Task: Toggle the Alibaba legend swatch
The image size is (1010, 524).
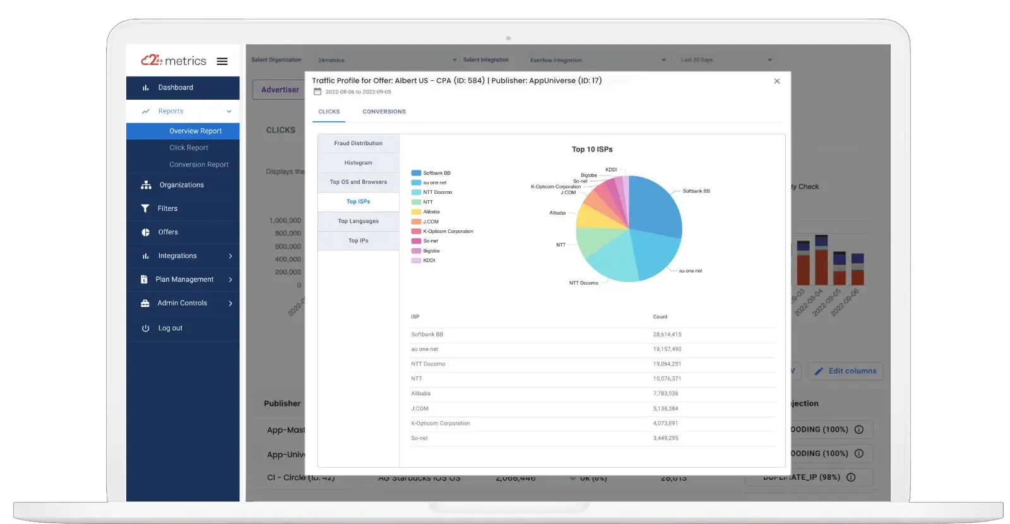Action: coord(416,212)
